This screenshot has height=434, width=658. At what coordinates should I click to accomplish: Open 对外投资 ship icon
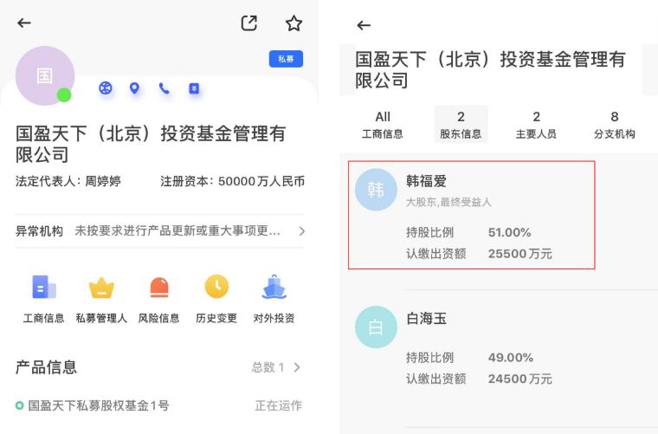tap(274, 287)
